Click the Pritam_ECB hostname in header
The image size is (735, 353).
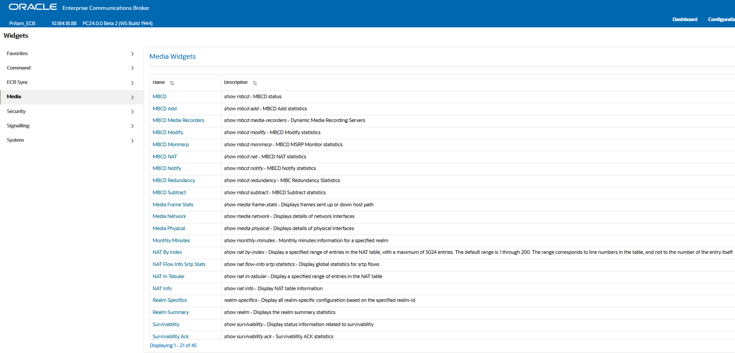click(22, 23)
